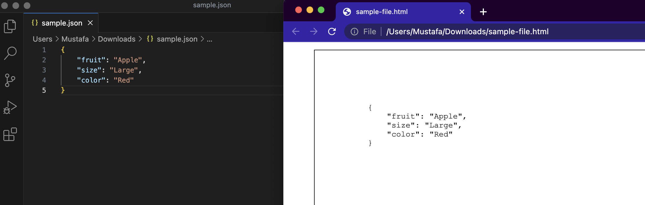Click the "fruit" key in the editor

click(x=91, y=60)
